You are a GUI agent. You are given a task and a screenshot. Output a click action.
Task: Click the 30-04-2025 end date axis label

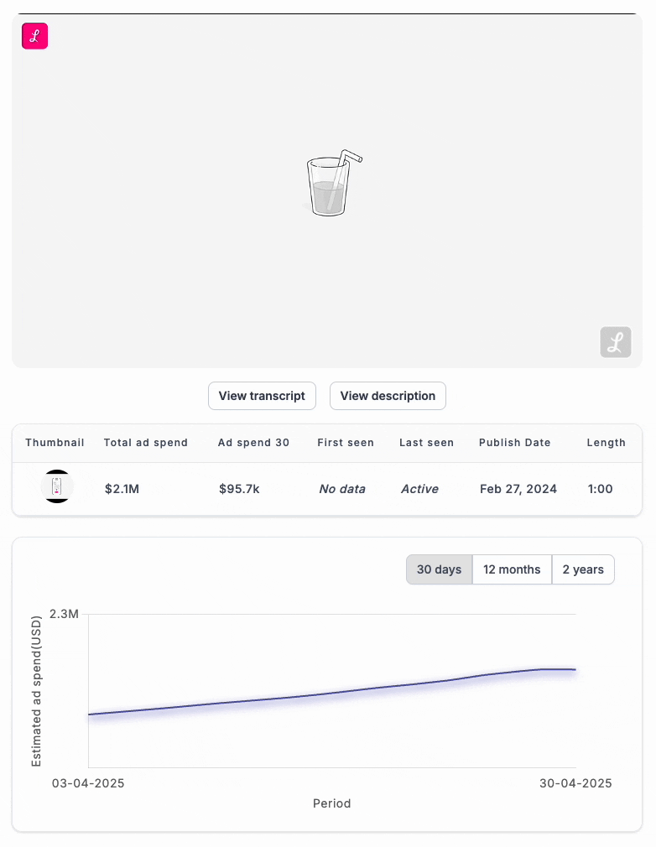pos(575,783)
